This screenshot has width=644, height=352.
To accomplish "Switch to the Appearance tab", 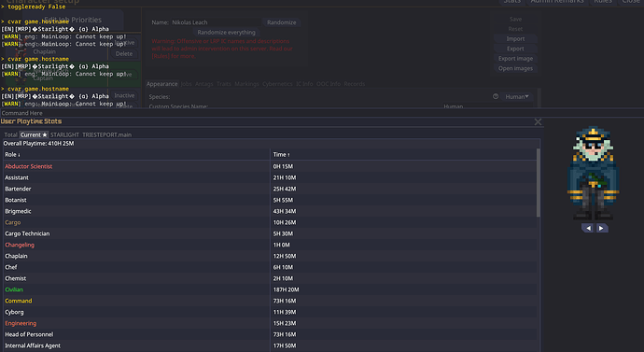I will (161, 84).
